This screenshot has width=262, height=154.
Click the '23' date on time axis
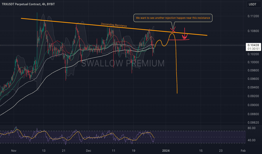coord(221,151)
